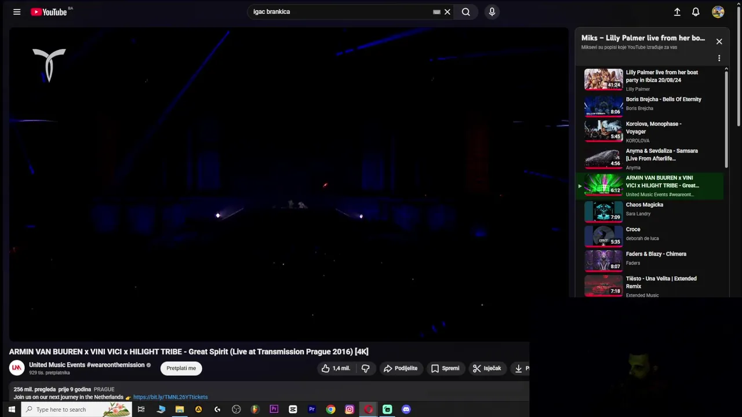Open the create/upload video icon
The width and height of the screenshot is (742, 417).
tap(677, 12)
